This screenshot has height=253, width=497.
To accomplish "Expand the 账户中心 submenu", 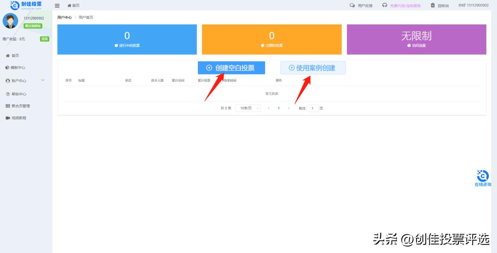I will 25,81.
